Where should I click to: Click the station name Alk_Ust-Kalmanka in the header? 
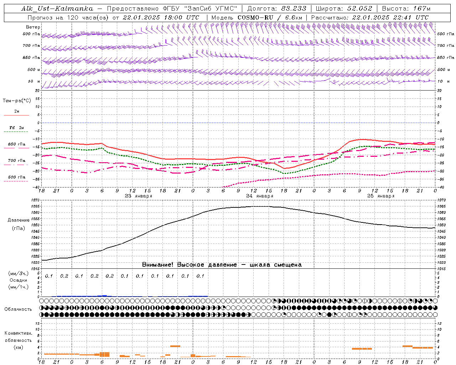click(x=57, y=9)
